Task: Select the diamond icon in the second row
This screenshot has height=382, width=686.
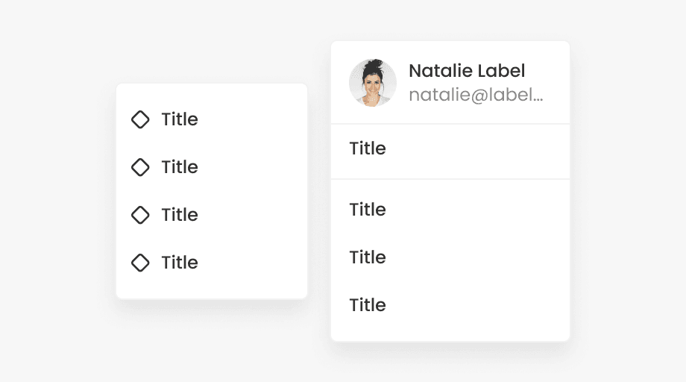Action: [140, 167]
